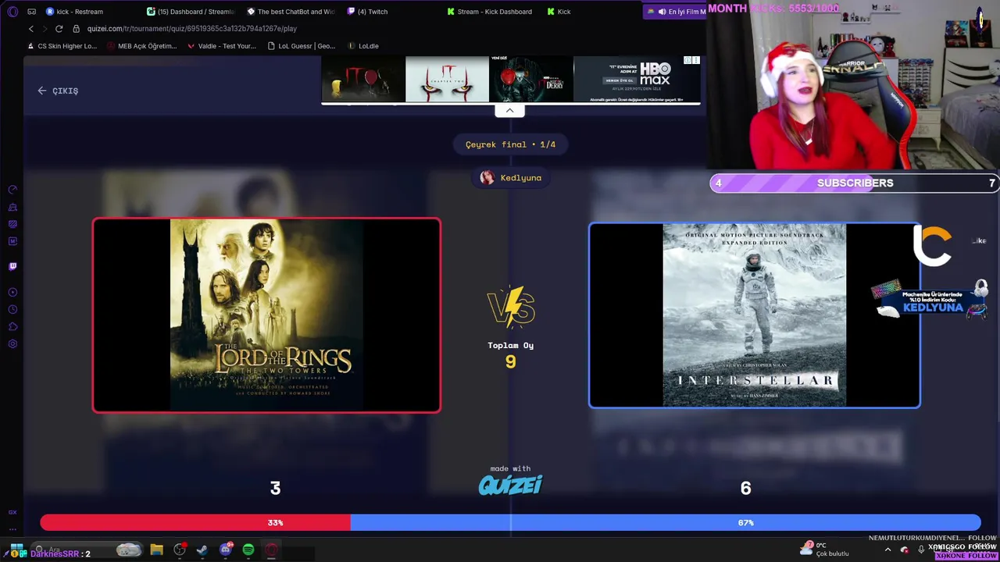Open Extensions cube icon in sidebar
The width and height of the screenshot is (1000, 562).
(12, 327)
